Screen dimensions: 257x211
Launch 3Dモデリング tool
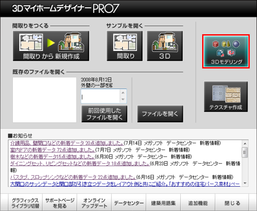pyautogui.click(x=226, y=52)
